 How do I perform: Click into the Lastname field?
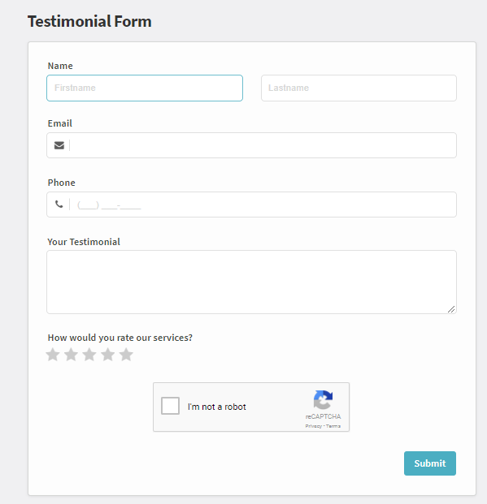pyautogui.click(x=359, y=88)
